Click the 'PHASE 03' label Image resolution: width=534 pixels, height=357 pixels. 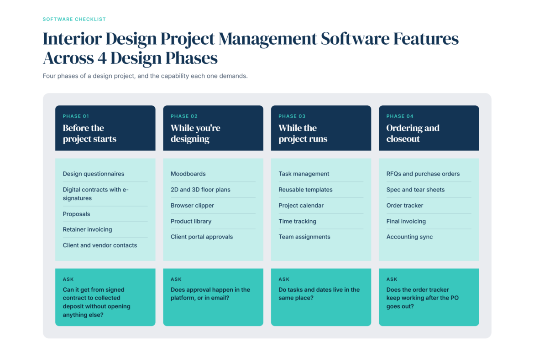pos(292,116)
